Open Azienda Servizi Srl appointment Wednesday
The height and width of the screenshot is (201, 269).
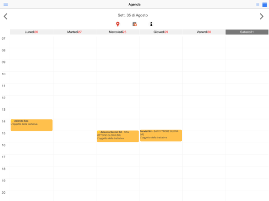[x=118, y=136]
